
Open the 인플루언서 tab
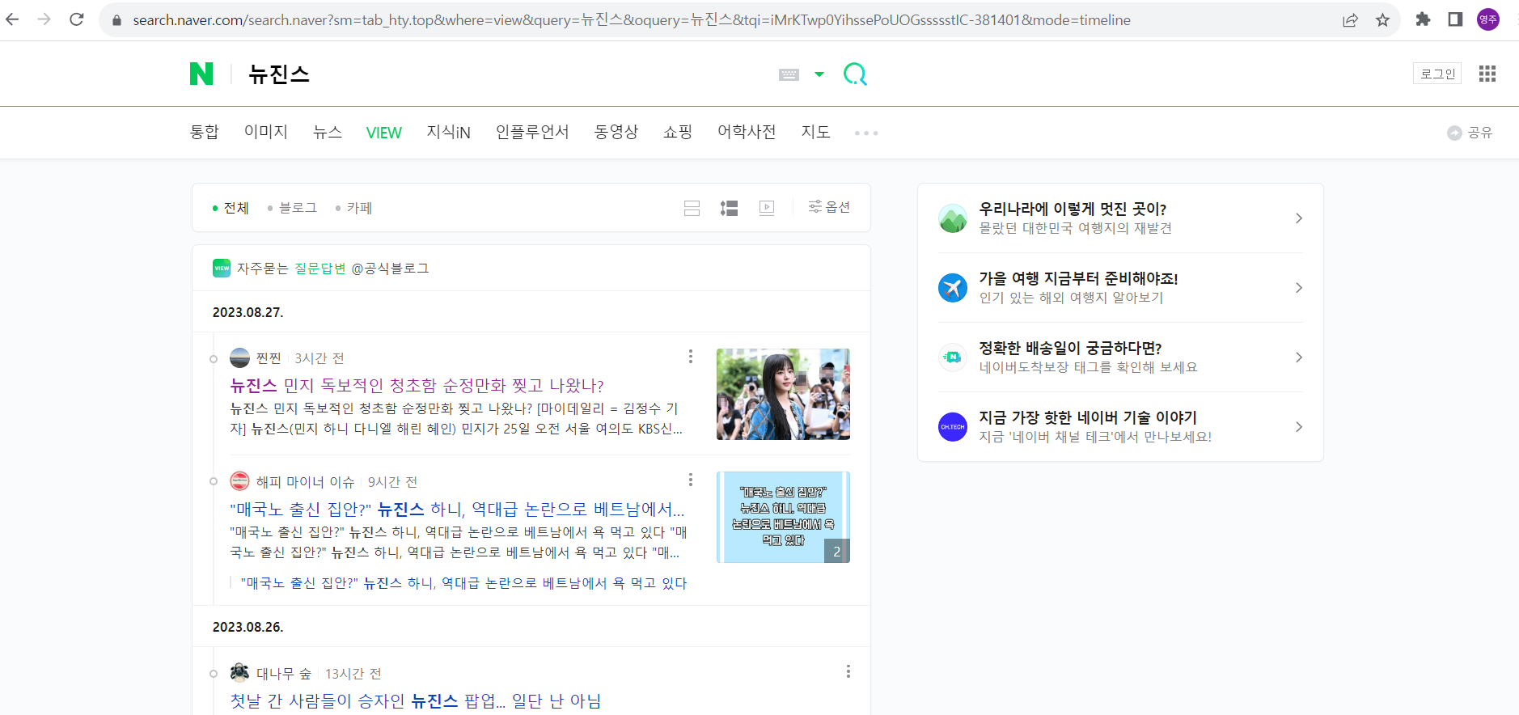(532, 132)
